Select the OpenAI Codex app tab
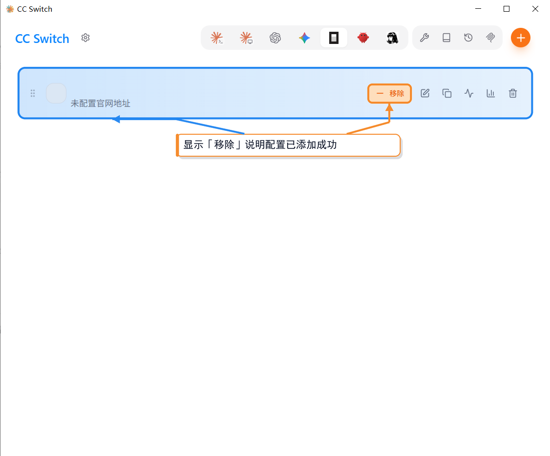The height and width of the screenshot is (456, 550). (x=275, y=38)
